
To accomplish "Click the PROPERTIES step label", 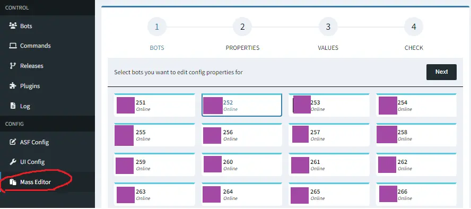I will 242,48.
